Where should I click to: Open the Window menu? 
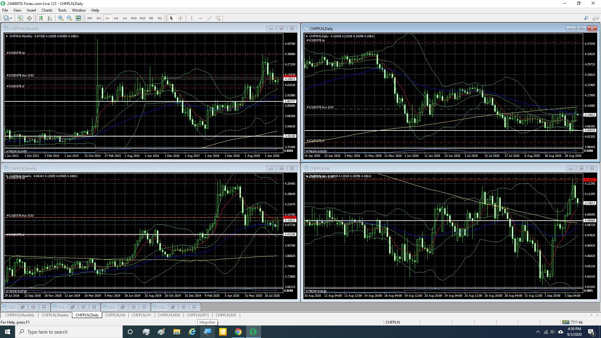[x=79, y=10]
